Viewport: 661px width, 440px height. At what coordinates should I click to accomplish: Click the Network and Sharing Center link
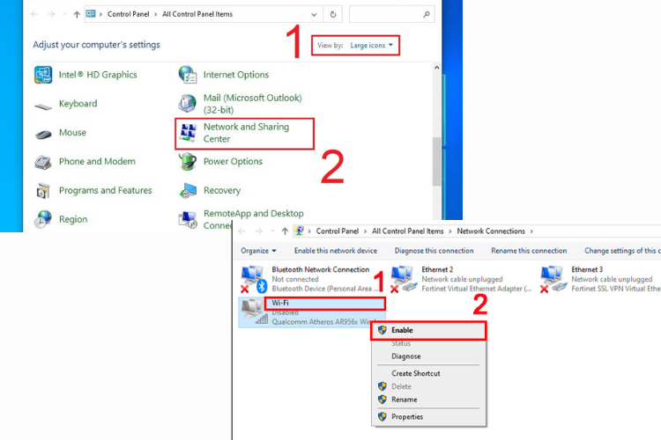tap(246, 133)
